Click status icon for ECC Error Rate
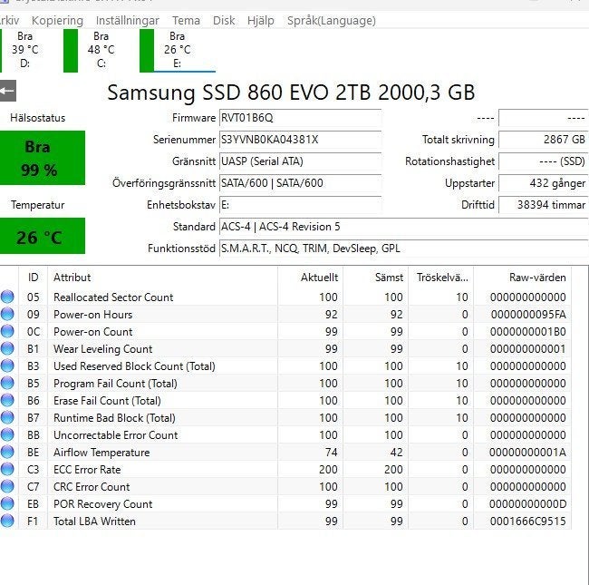Screen dimensions: 589x585 point(7,469)
